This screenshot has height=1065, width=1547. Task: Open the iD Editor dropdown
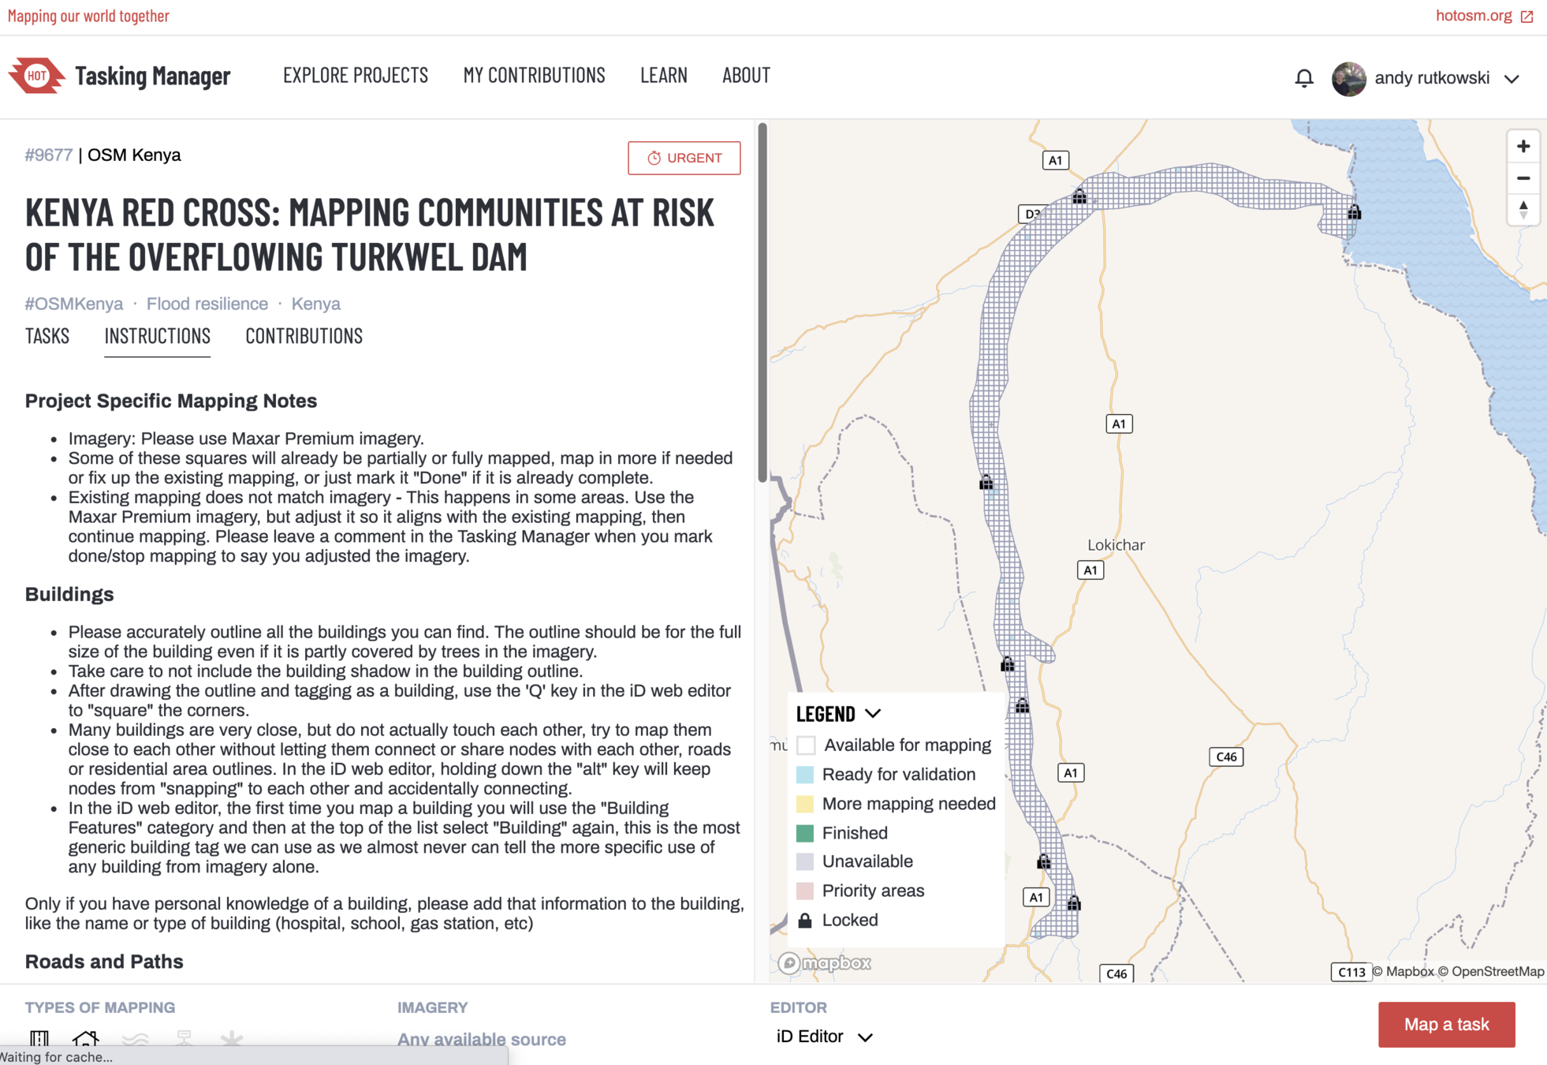824,1037
